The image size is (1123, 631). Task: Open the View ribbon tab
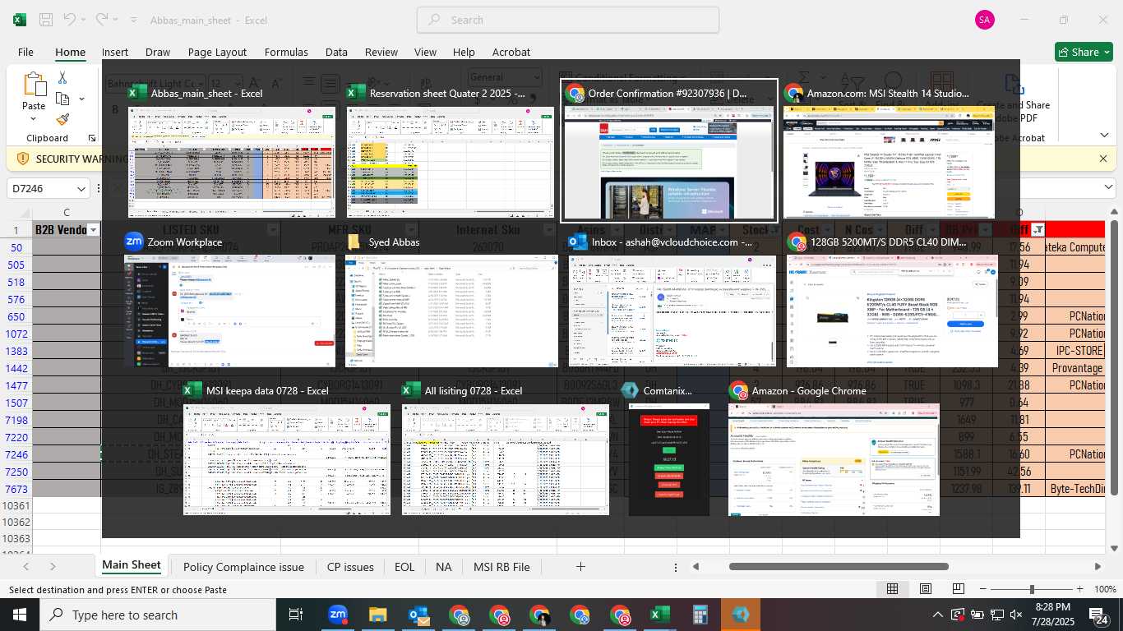click(425, 52)
